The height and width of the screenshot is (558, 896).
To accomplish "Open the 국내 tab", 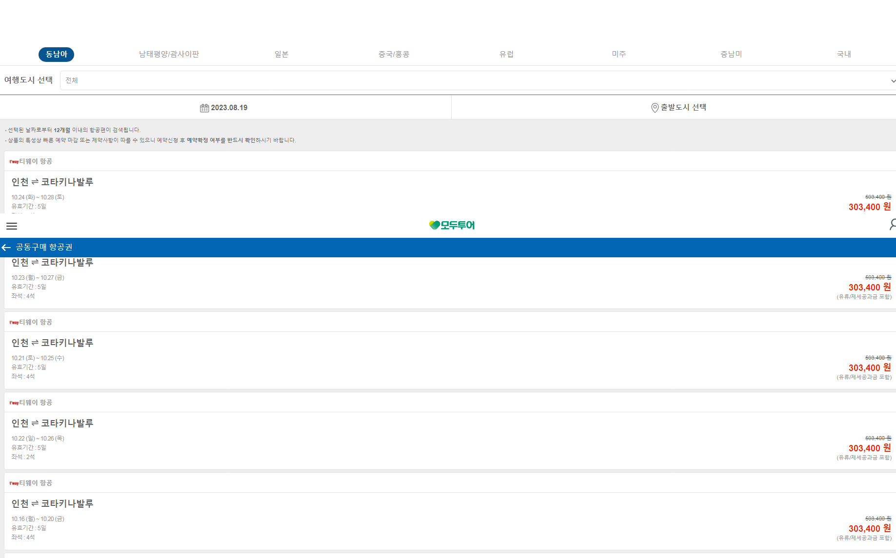I will 844,54.
